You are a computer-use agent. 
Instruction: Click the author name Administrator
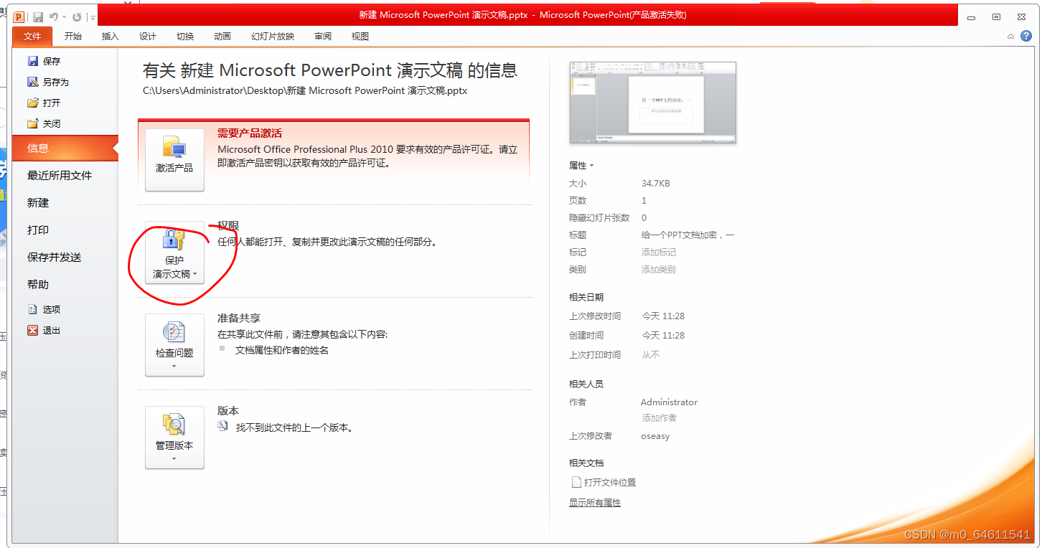tap(669, 402)
